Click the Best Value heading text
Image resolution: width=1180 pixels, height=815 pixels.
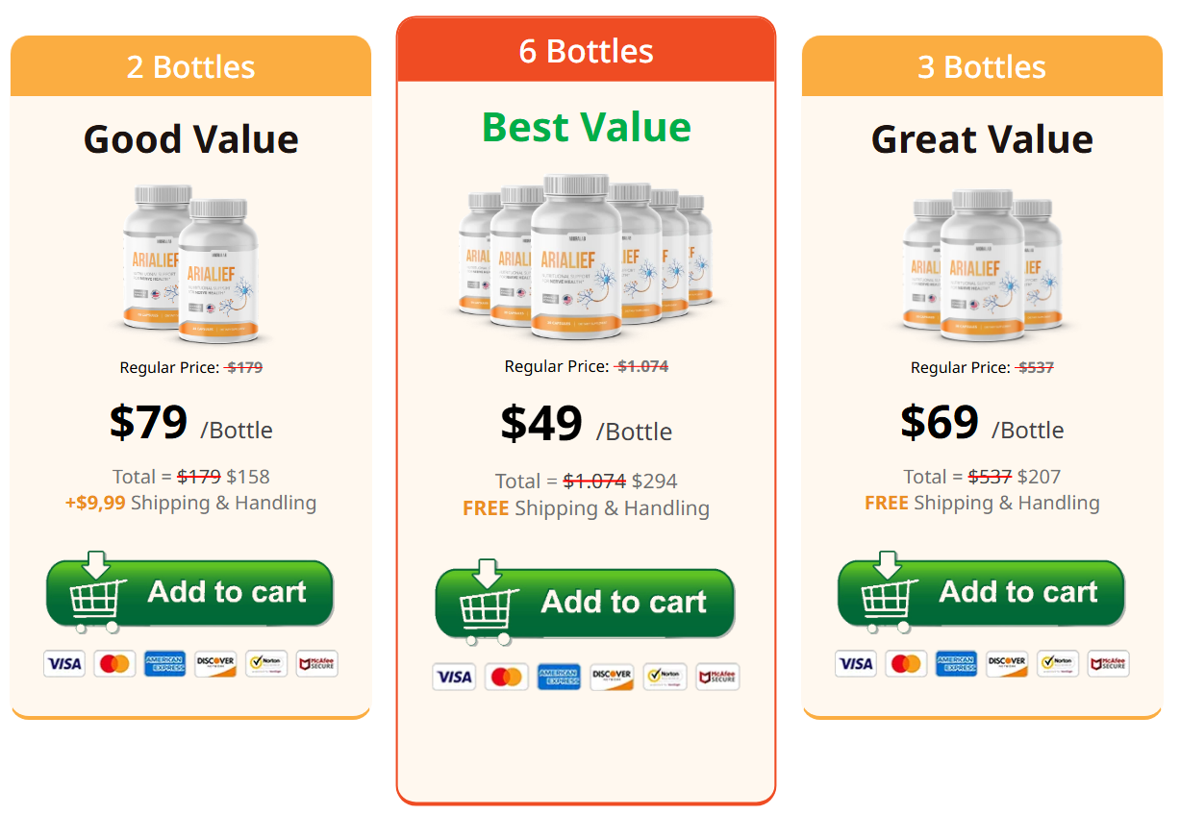pyautogui.click(x=586, y=127)
